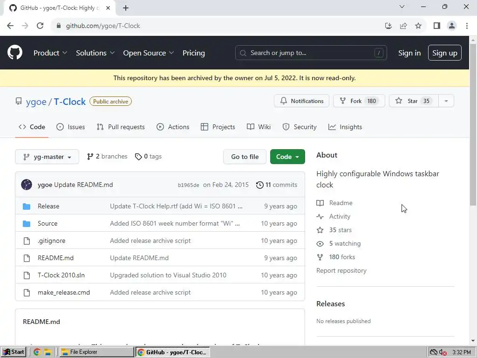This screenshot has width=477, height=358.
Task: Switch to the Issues tab
Action: (x=71, y=127)
